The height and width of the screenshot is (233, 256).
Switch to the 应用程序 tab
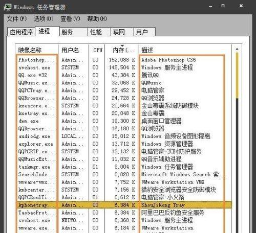point(22,32)
